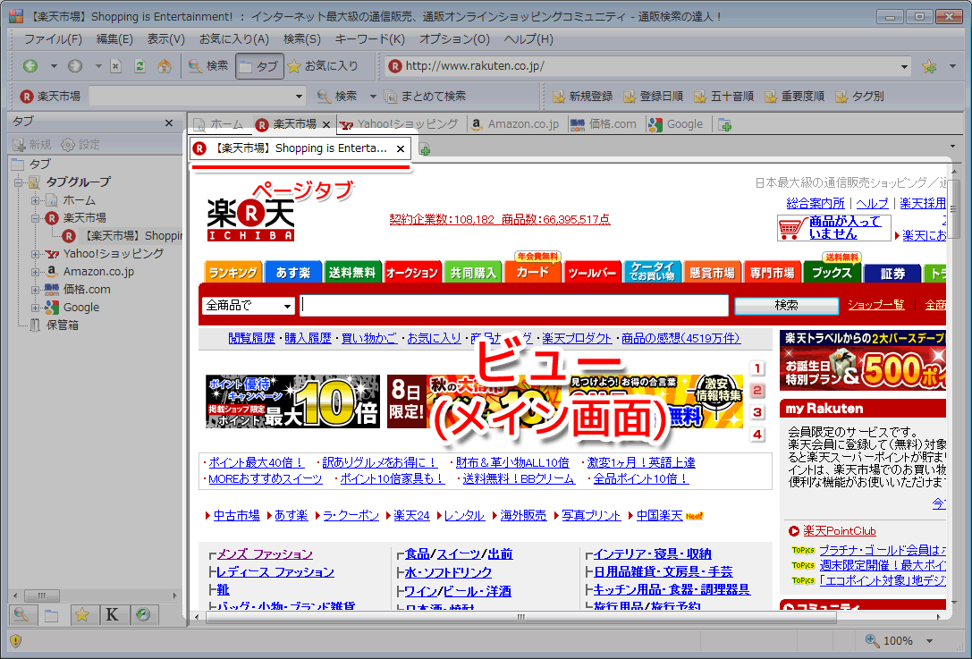Click the 重要度順 sort button
The width and height of the screenshot is (972, 659).
point(794,96)
